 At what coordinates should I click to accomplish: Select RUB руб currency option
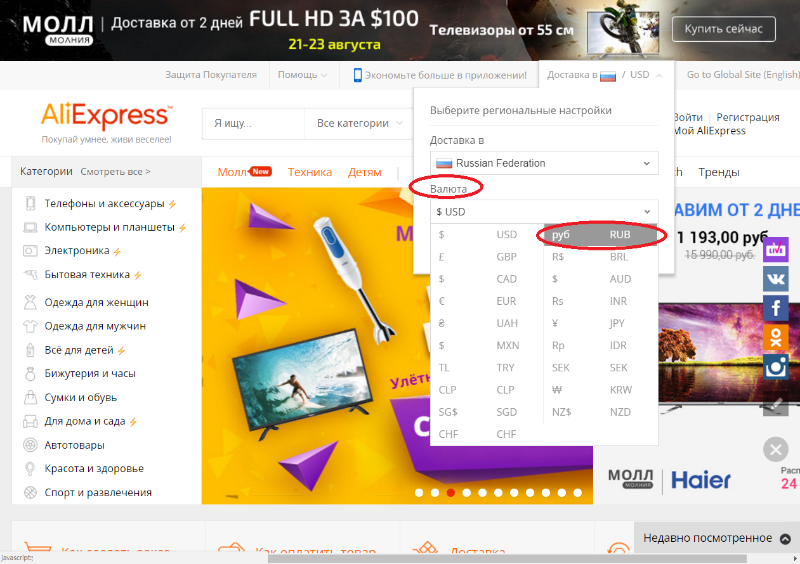(x=601, y=234)
